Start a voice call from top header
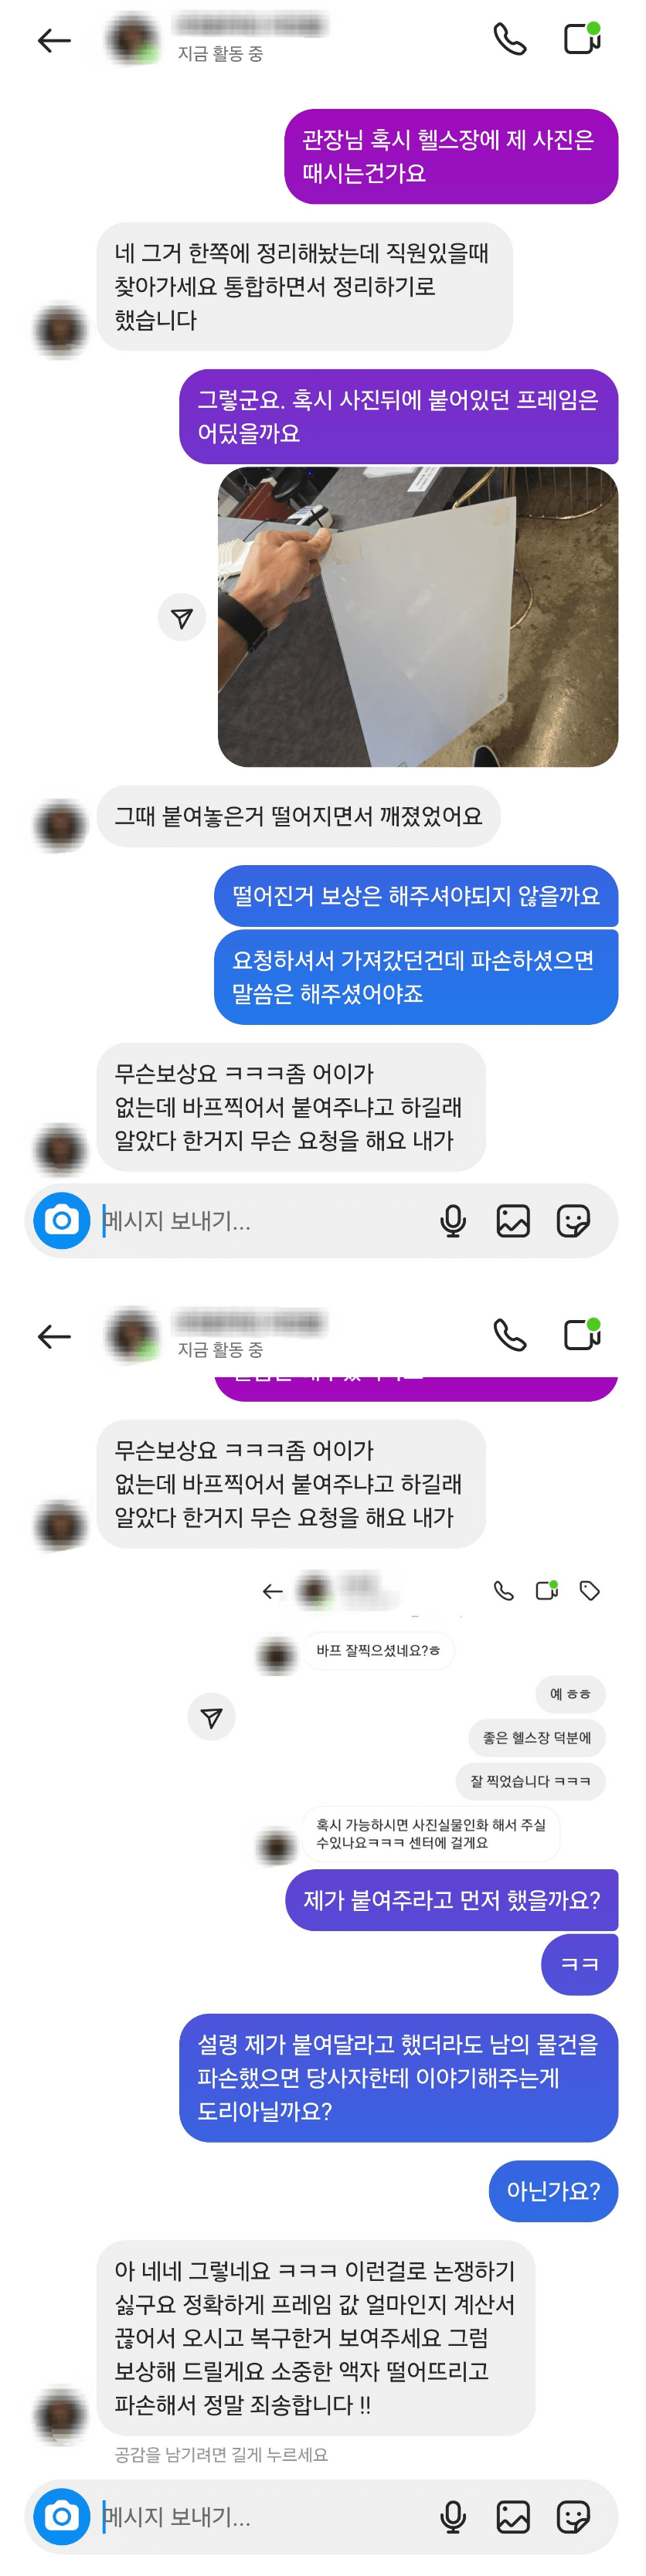Viewport: 646px width, 2576px height. tap(510, 39)
